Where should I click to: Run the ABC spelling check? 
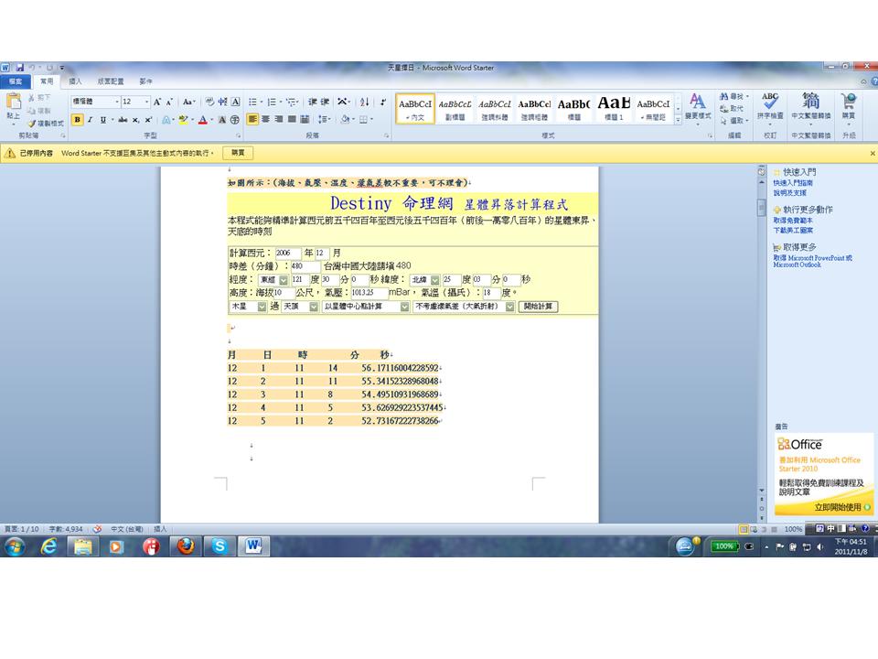tap(770, 105)
